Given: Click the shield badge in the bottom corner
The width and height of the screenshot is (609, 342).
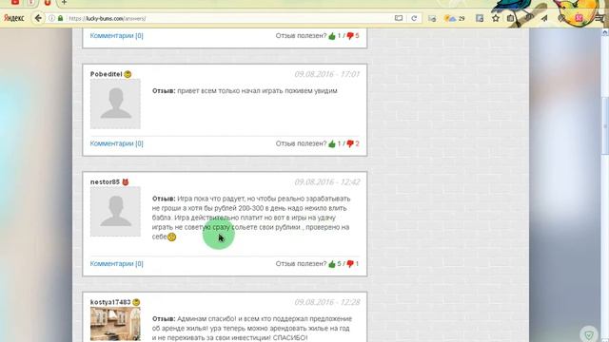Looking at the screenshot, I should pos(589,333).
